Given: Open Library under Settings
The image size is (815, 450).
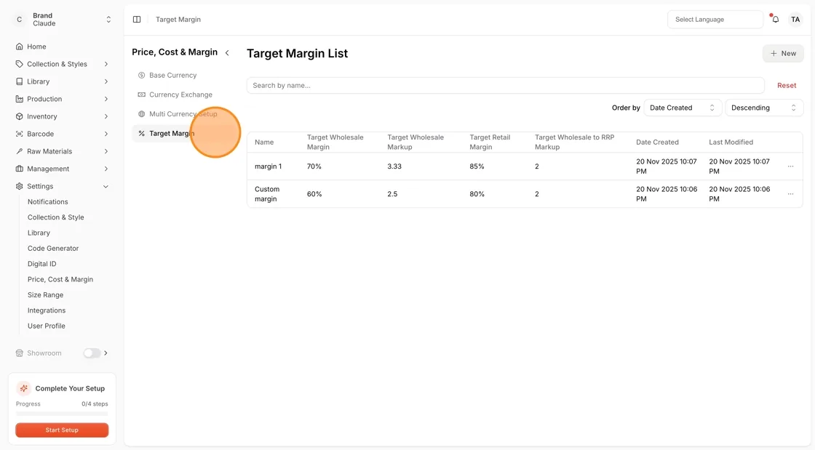Looking at the screenshot, I should tap(39, 233).
